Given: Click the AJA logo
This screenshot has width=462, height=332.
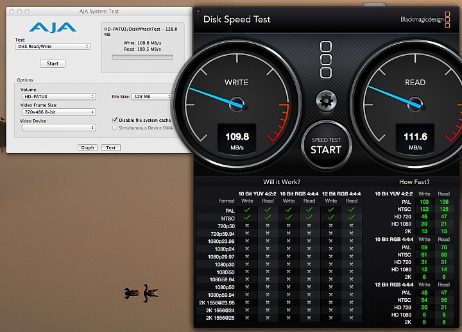Looking at the screenshot, I should [x=53, y=28].
